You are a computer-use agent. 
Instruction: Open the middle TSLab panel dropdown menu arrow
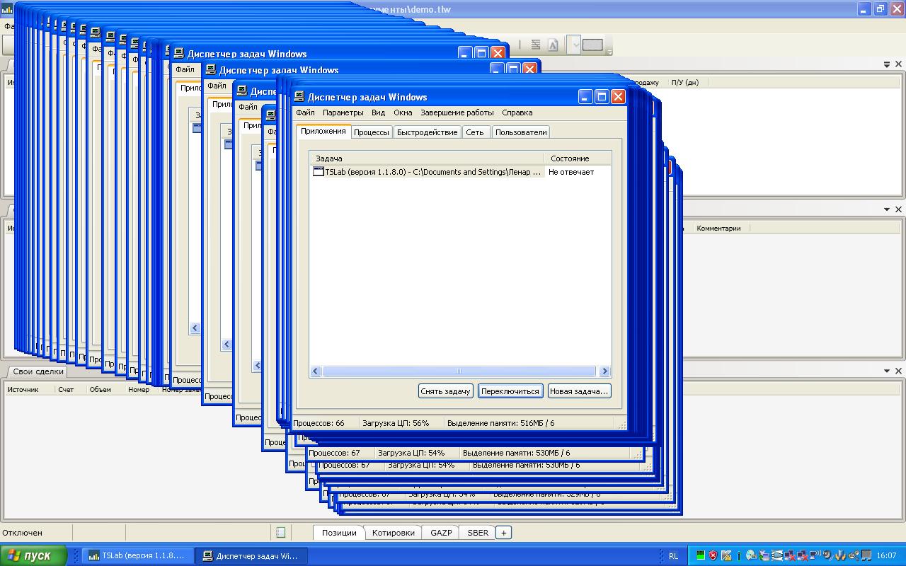[887, 209]
